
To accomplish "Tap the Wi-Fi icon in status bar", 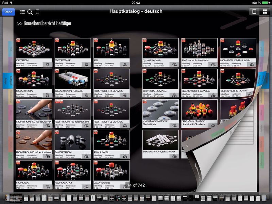I will point(12,3).
